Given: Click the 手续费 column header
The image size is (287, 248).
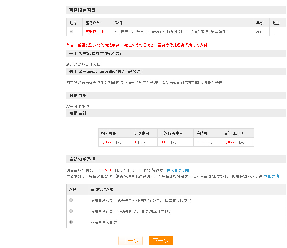Looking at the screenshot, I should (x=202, y=133).
